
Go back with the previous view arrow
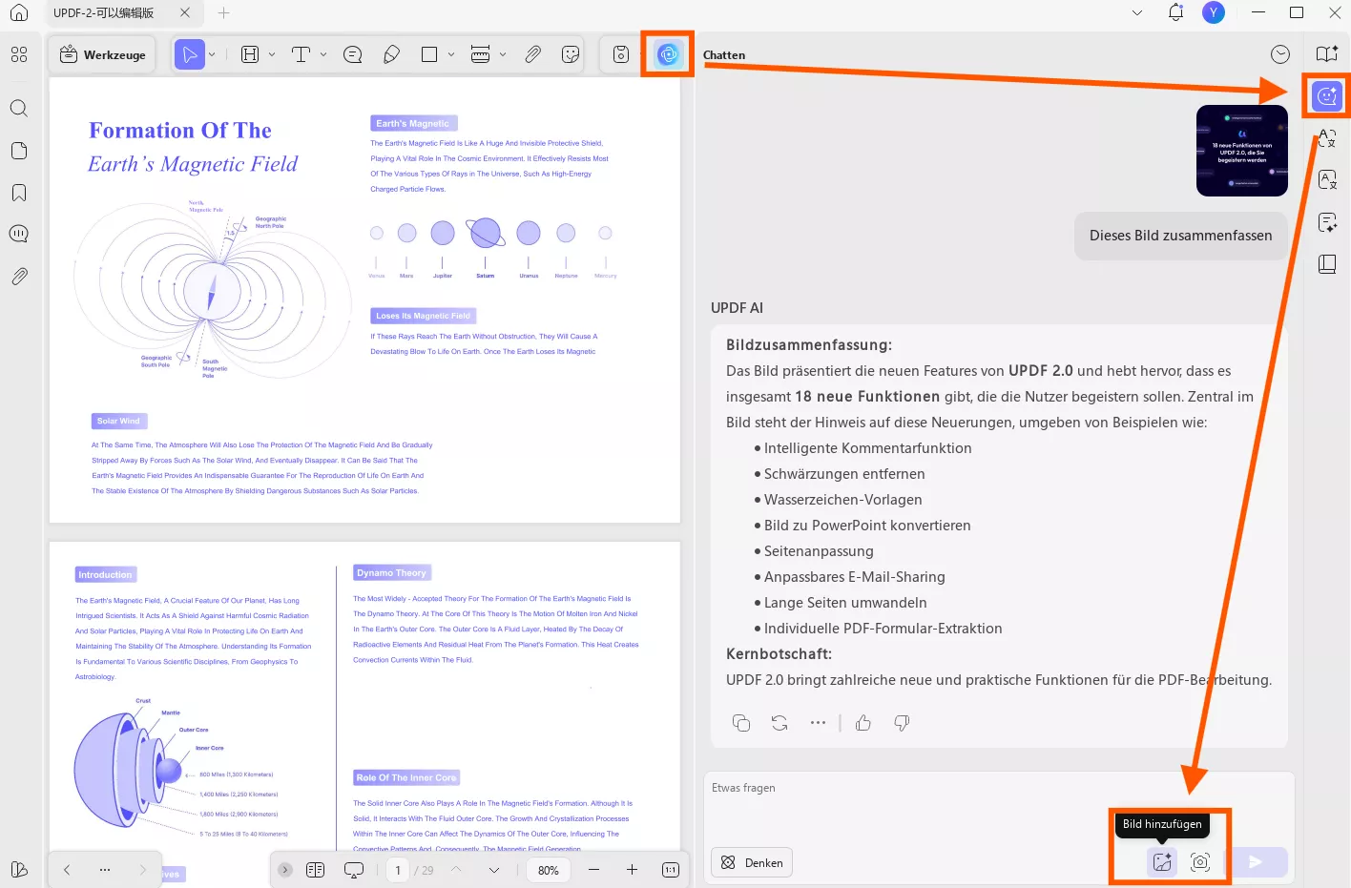coord(67,870)
